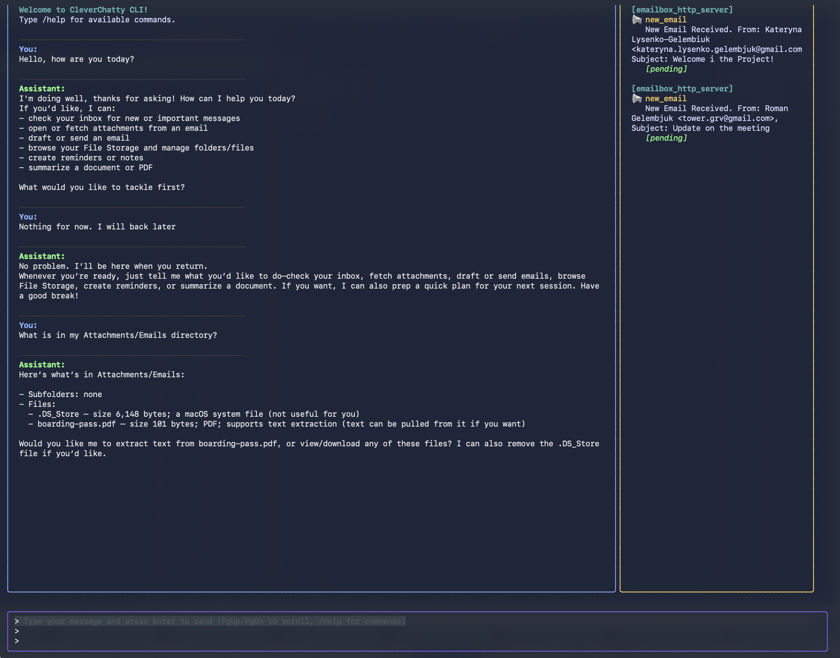Click the second new_email notification title

(665, 99)
